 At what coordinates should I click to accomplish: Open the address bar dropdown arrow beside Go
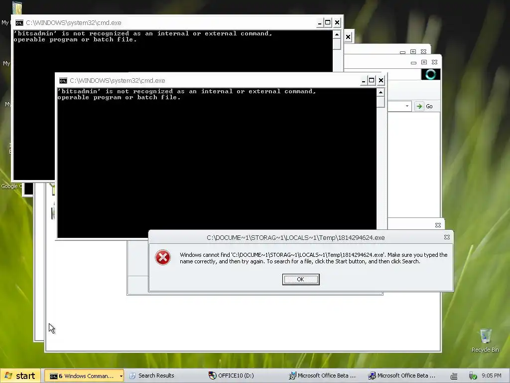[x=407, y=106]
